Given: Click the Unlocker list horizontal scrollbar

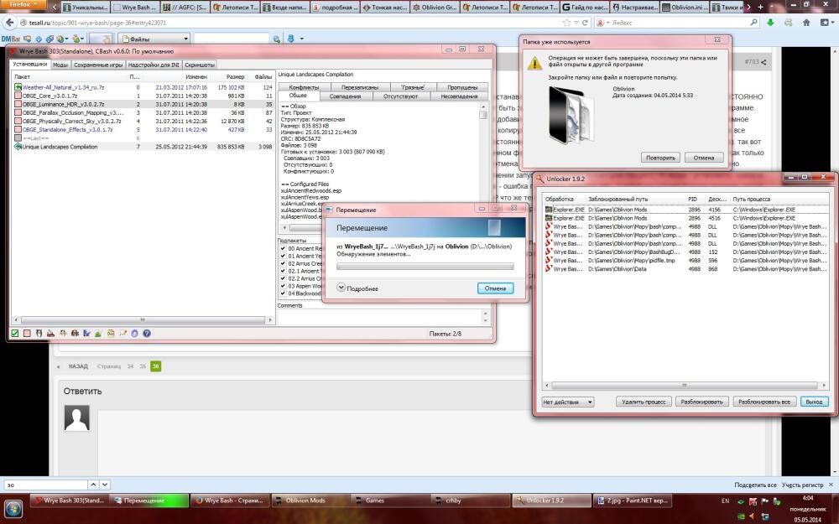Looking at the screenshot, I should point(685,385).
